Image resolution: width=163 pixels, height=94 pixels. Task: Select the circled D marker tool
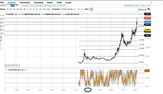1,30
